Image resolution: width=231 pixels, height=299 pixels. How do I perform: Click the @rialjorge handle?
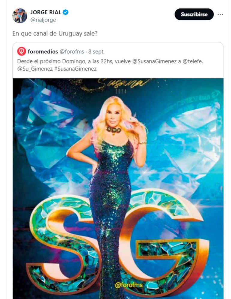click(x=43, y=20)
